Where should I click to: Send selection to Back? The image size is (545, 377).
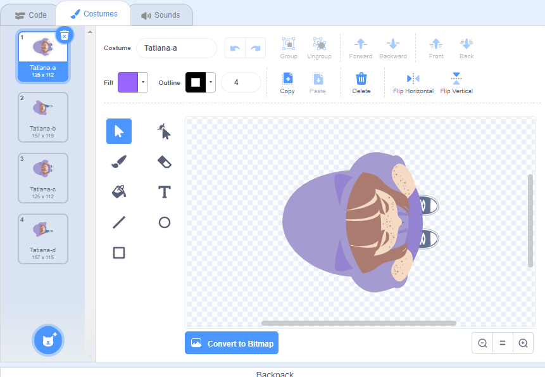click(x=466, y=48)
